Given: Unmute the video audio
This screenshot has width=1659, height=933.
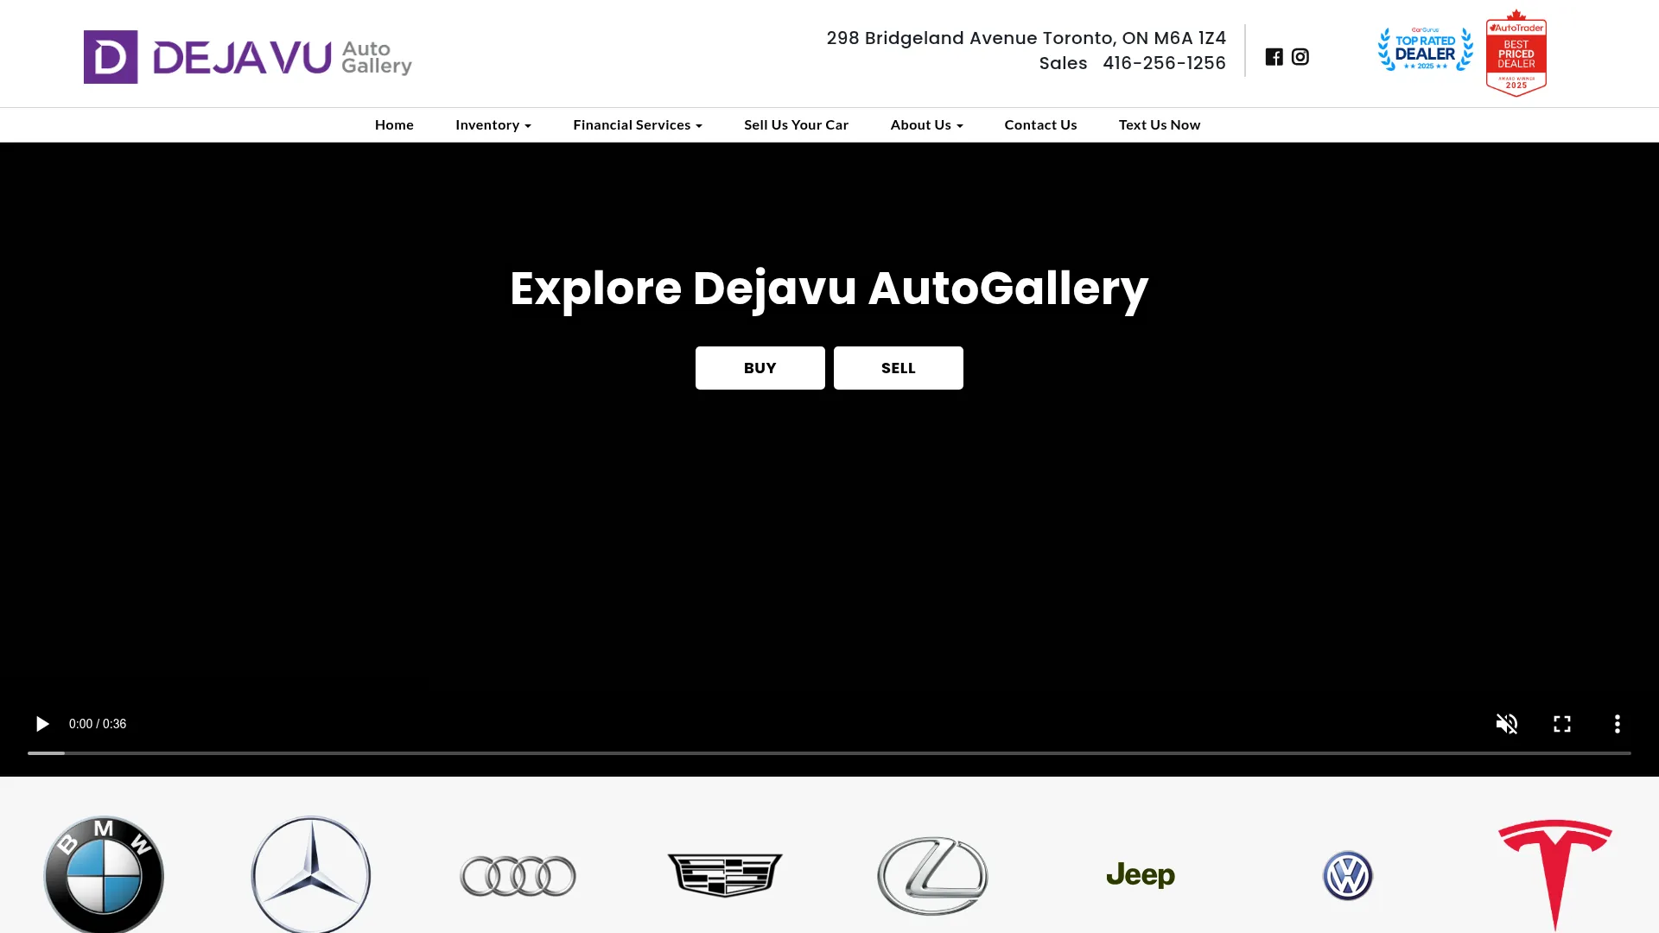Looking at the screenshot, I should point(1507,724).
